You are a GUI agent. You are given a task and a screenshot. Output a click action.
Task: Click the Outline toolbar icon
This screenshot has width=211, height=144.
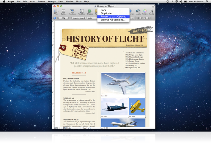coord(64,12)
